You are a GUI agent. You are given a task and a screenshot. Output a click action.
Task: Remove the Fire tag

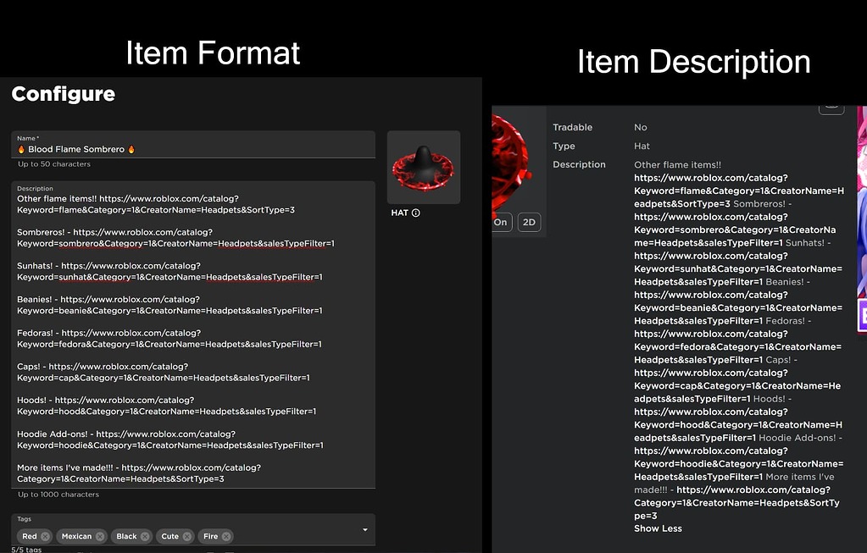point(225,536)
